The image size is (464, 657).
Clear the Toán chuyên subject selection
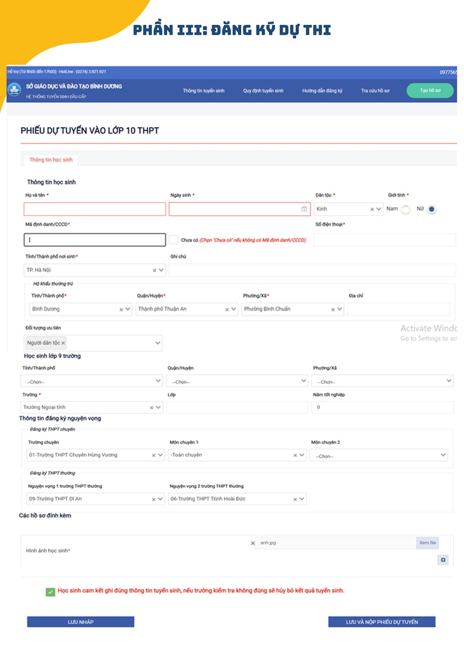tap(295, 455)
